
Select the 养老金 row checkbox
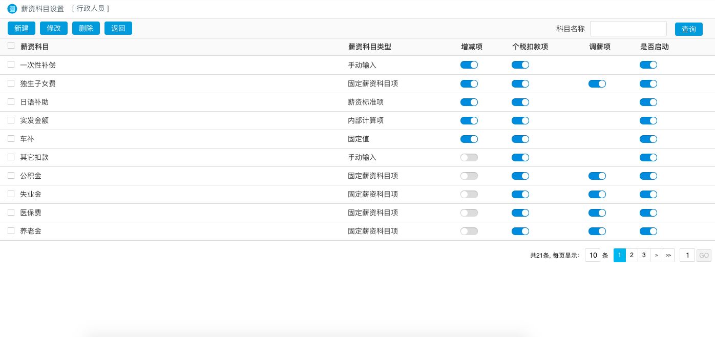tap(11, 230)
